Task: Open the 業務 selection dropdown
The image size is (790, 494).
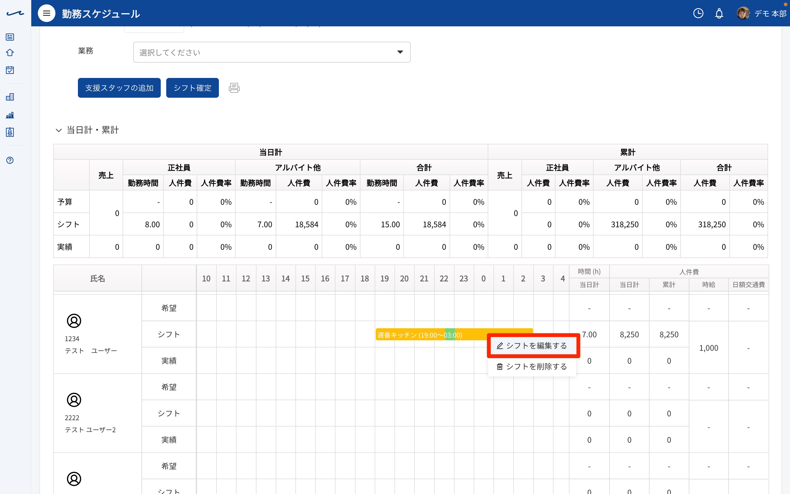Action: coord(272,52)
